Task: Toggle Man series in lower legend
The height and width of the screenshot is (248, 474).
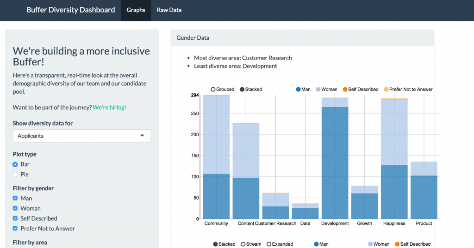Action: pos(321,244)
